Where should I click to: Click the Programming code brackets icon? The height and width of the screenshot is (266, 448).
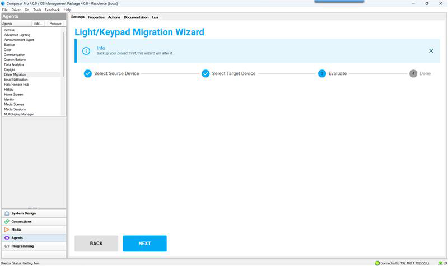click(x=7, y=246)
